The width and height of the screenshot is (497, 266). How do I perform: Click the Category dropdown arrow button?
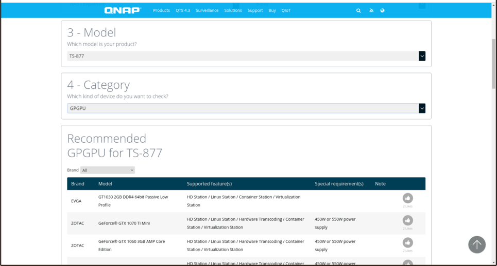tap(422, 108)
